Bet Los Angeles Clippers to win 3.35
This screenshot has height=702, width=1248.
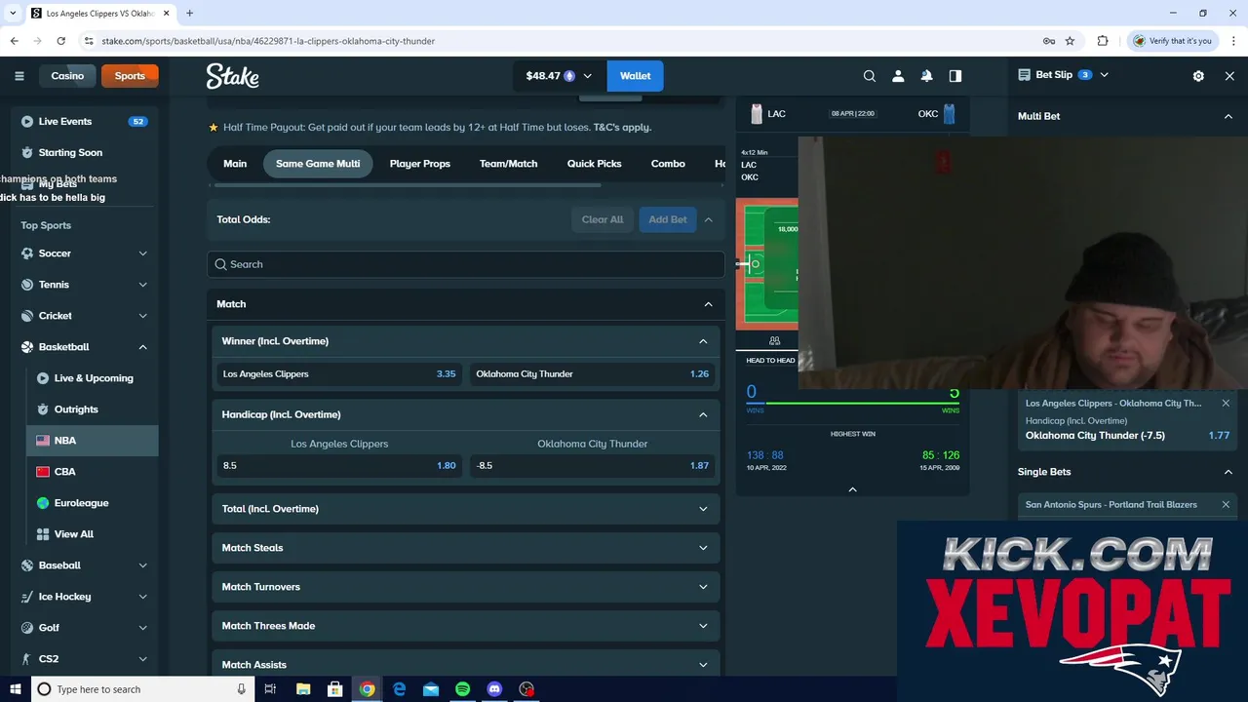pyautogui.click(x=339, y=374)
